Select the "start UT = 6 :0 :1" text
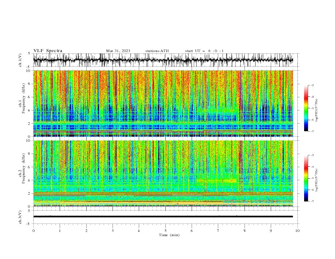The image size is (335, 259). [x=204, y=51]
